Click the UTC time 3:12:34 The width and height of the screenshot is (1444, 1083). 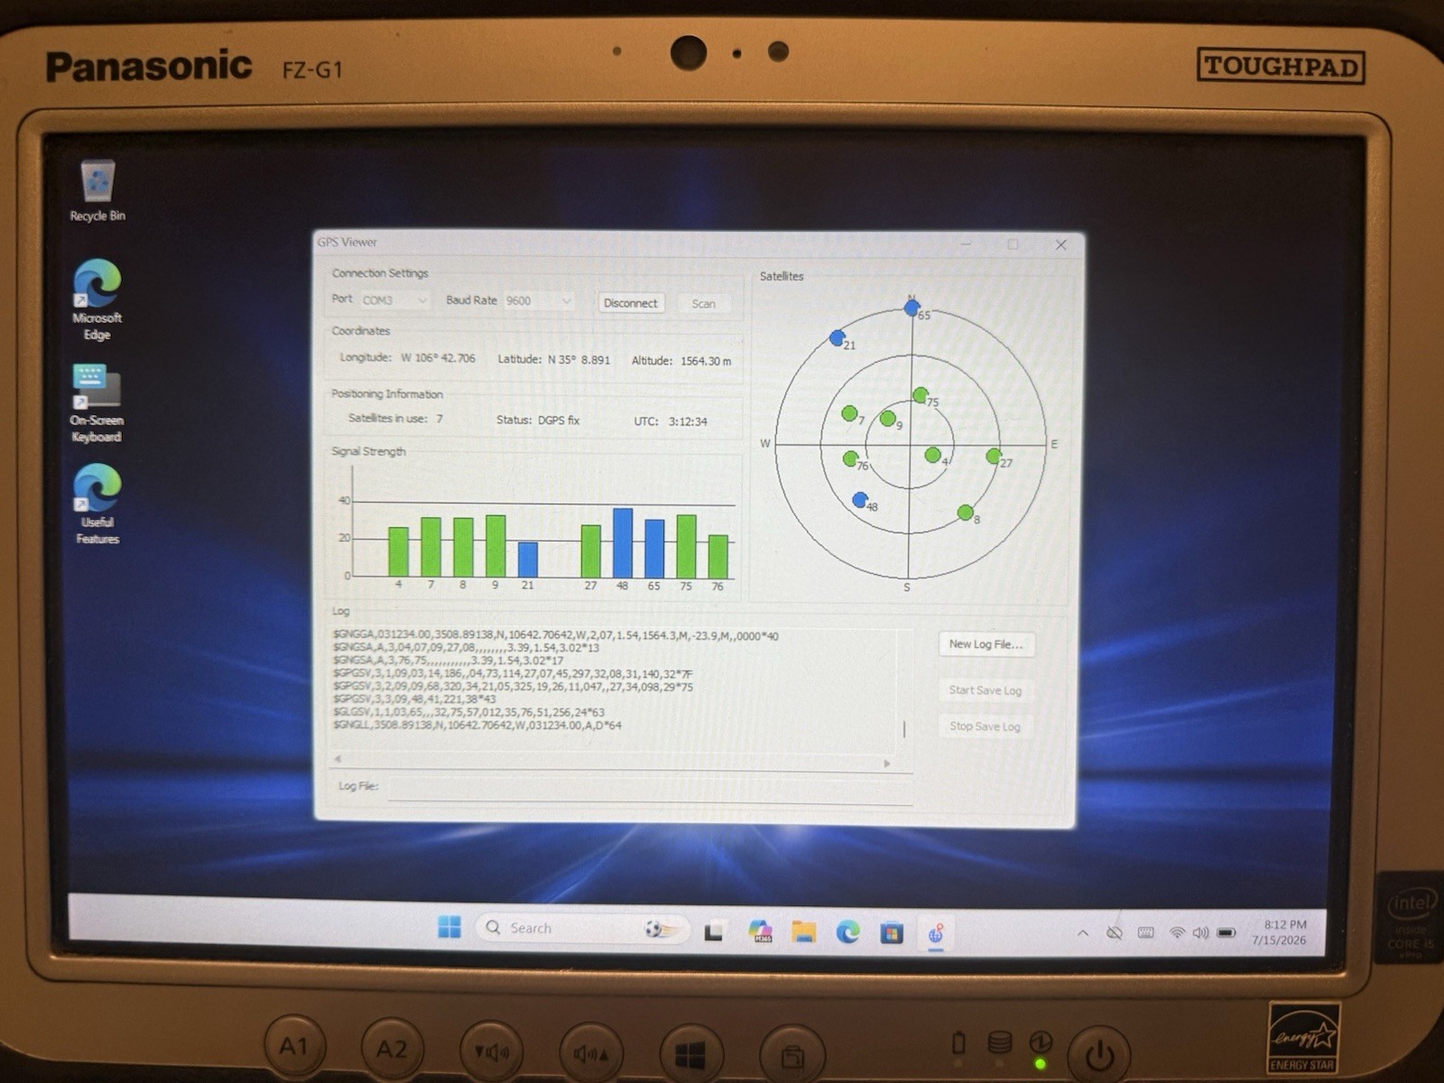point(688,421)
